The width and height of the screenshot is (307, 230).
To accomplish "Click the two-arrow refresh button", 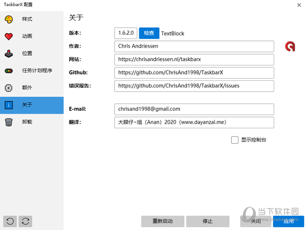I will [x=26, y=221].
